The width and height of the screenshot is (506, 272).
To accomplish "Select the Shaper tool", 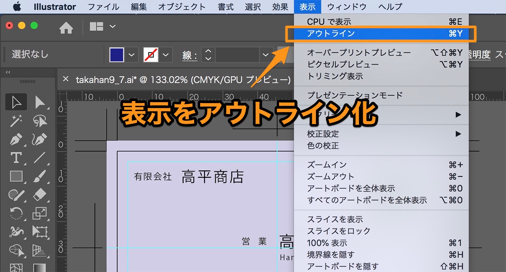I will click(16, 195).
